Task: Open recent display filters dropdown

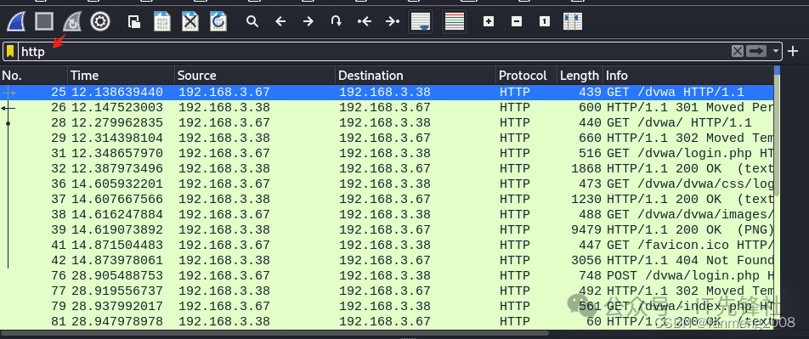Action: coord(776,52)
